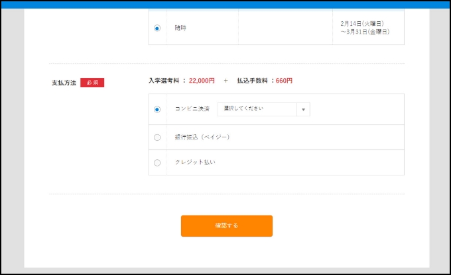This screenshot has width=451, height=275.
Task: Select the 随時 radio button
Action: [157, 28]
